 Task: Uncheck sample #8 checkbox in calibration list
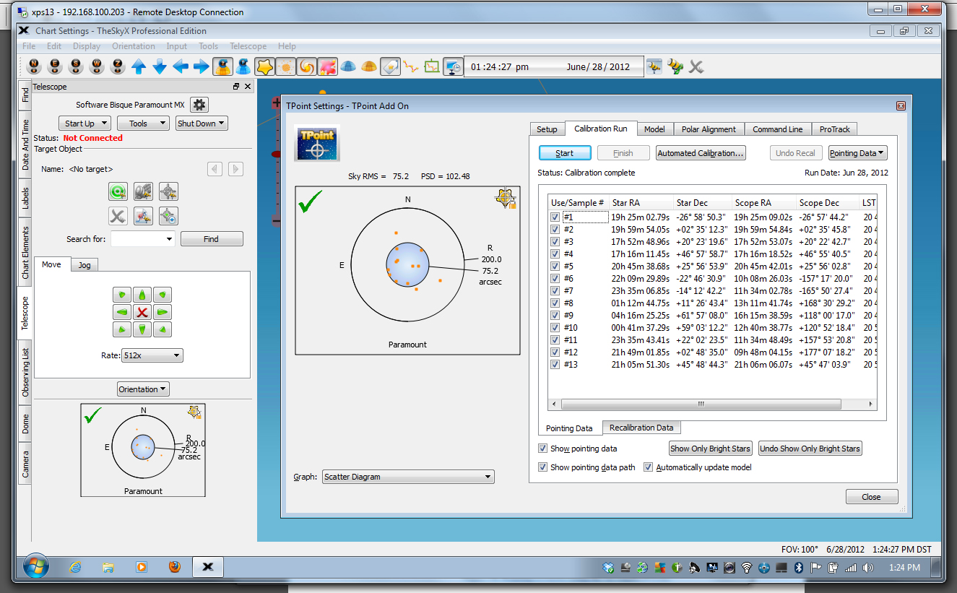tap(555, 303)
